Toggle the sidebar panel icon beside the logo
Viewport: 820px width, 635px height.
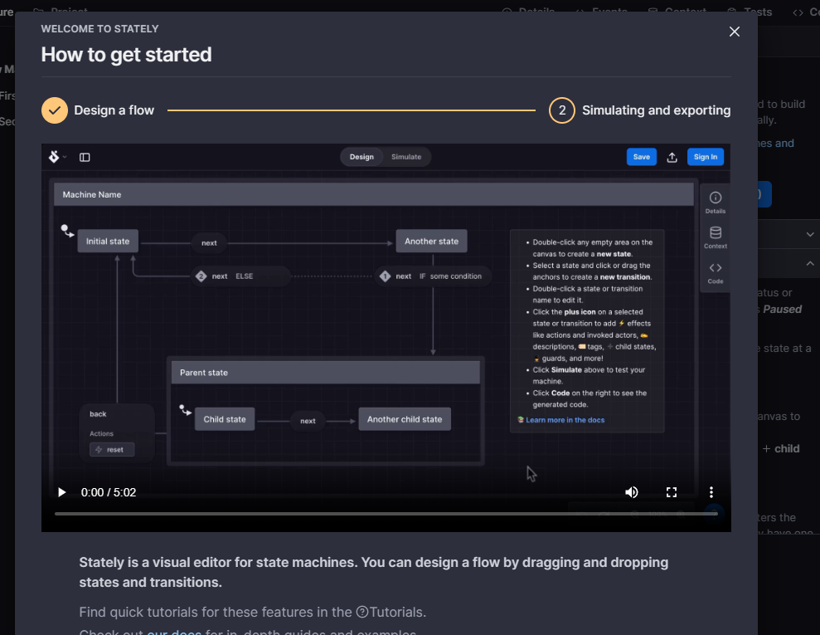85,156
